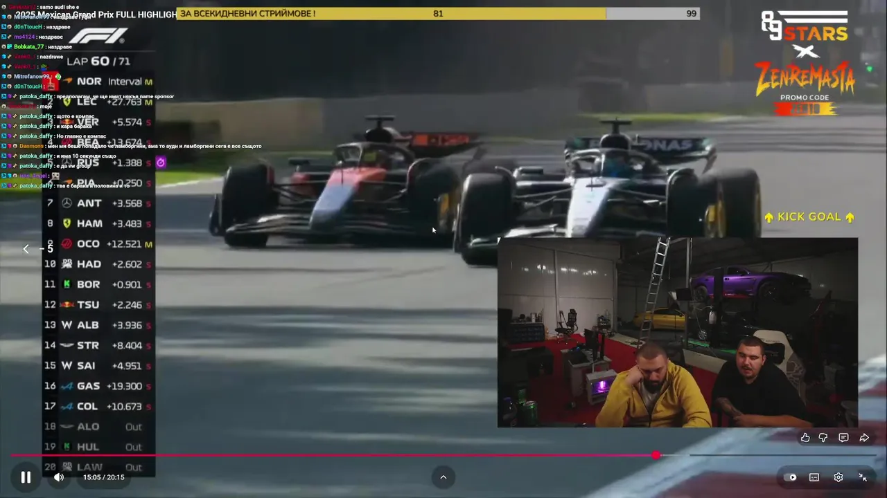Screen dimensions: 887x498
Task: Click the 'KICK GOAL' overlay text
Action: (x=809, y=217)
